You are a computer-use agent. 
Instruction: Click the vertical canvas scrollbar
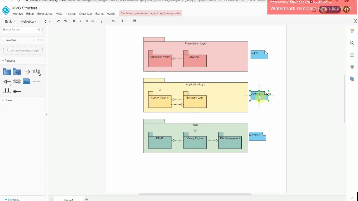coord(345,99)
